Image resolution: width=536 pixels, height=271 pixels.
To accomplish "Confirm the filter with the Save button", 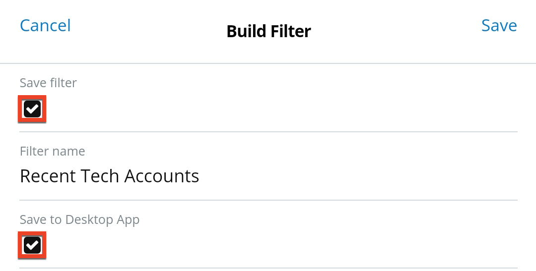I will pos(499,25).
